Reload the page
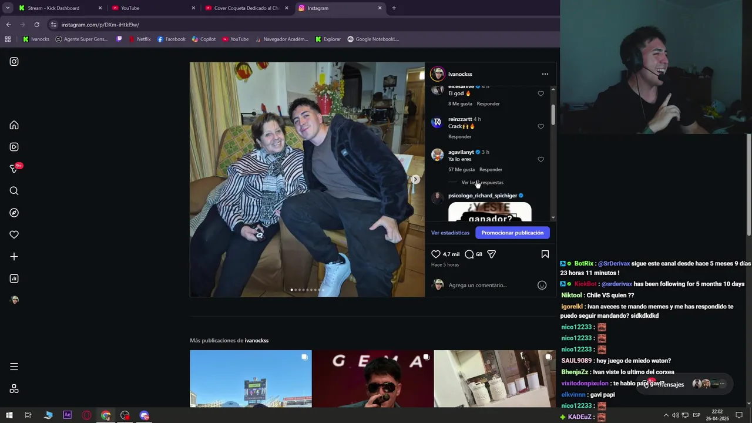Screen dimensions: 752x423 point(36,25)
